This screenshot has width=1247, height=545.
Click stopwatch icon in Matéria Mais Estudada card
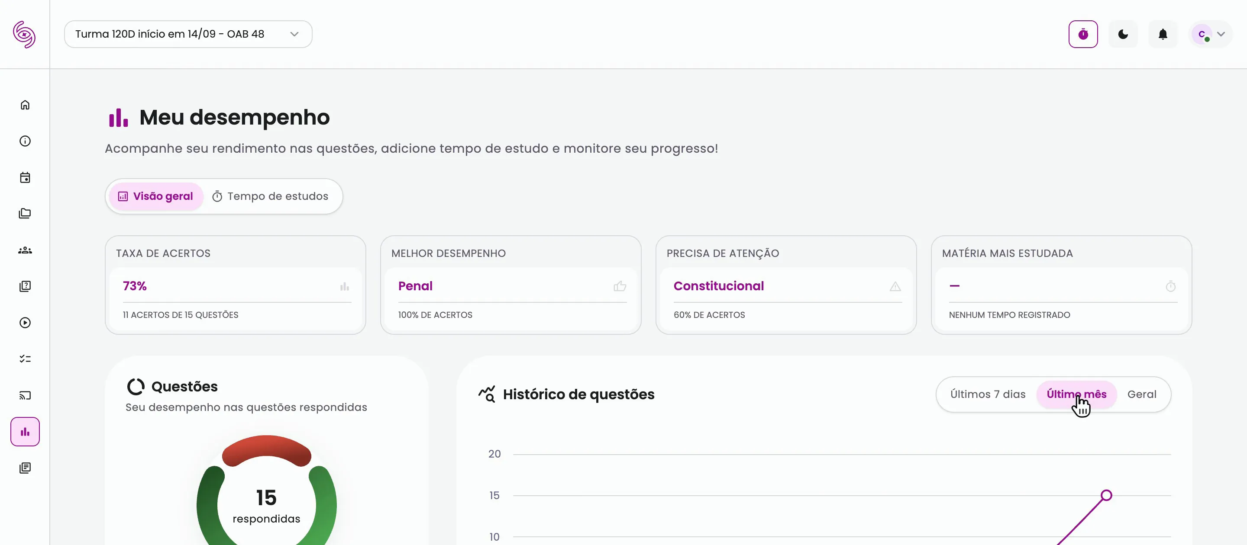pos(1170,286)
